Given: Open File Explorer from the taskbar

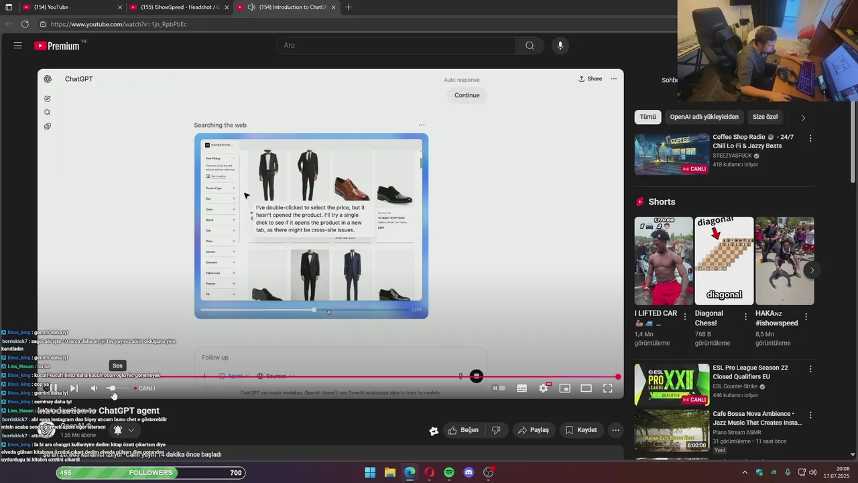Looking at the screenshot, I should [x=390, y=473].
